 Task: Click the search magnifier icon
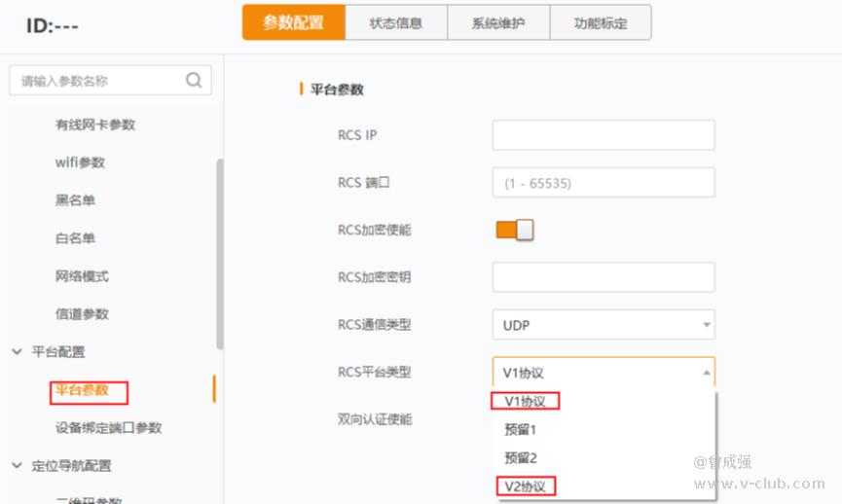click(194, 81)
